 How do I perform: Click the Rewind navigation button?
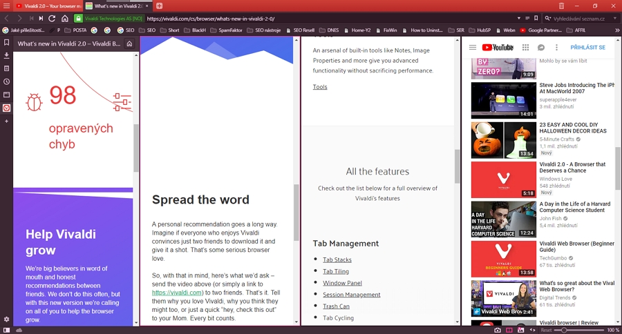[x=31, y=18]
